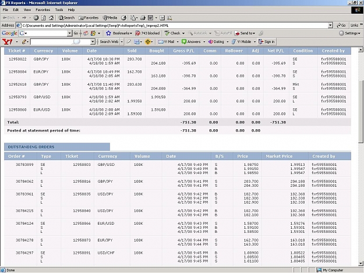Expand the Links toolbar chevron

tap(362, 24)
